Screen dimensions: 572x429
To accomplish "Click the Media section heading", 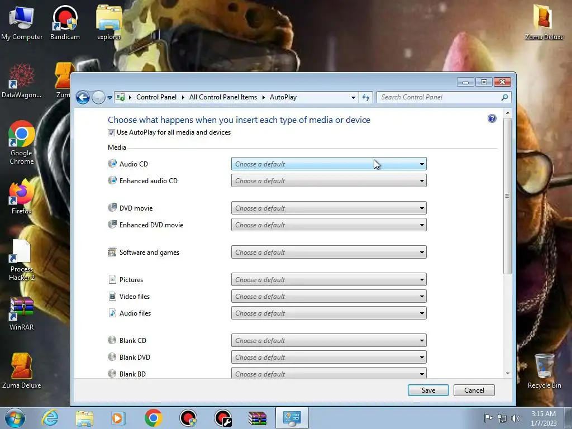I will pyautogui.click(x=117, y=147).
